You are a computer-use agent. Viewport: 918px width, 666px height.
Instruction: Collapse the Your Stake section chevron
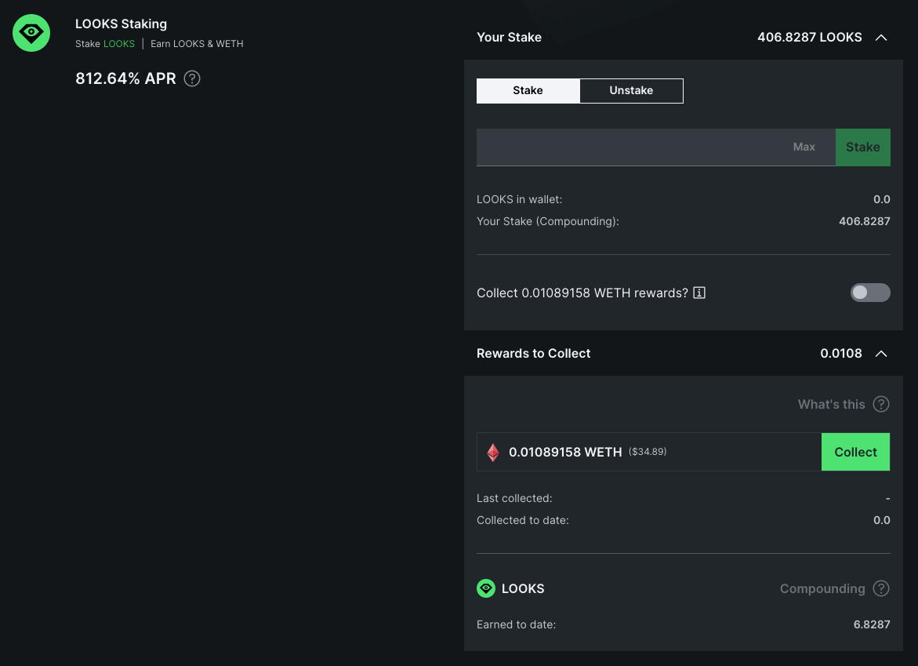[881, 38]
